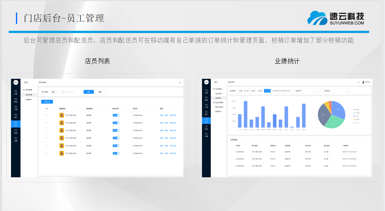Open 配送员列表 in 业绩统计 screen submenu
385x211 pixels.
[219, 107]
